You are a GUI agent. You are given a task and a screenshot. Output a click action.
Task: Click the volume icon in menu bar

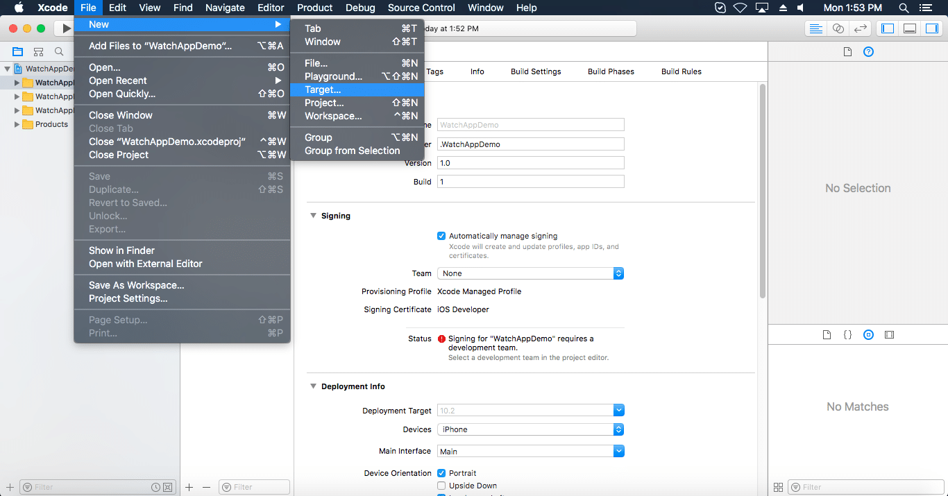click(x=800, y=8)
